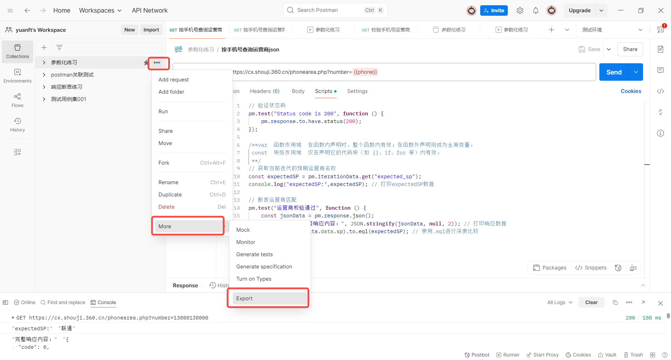Open the hamburger menu icon

click(x=10, y=10)
